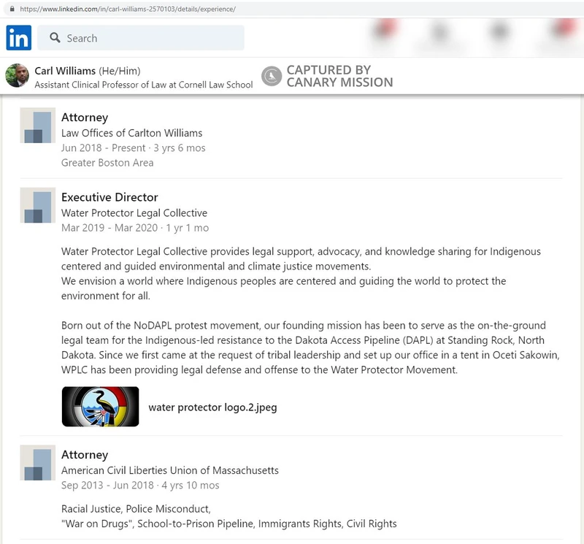Open the Carl Williams name link
The image size is (584, 544).
pos(65,71)
